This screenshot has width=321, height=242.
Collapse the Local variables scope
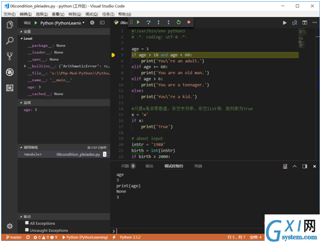coord(21,39)
